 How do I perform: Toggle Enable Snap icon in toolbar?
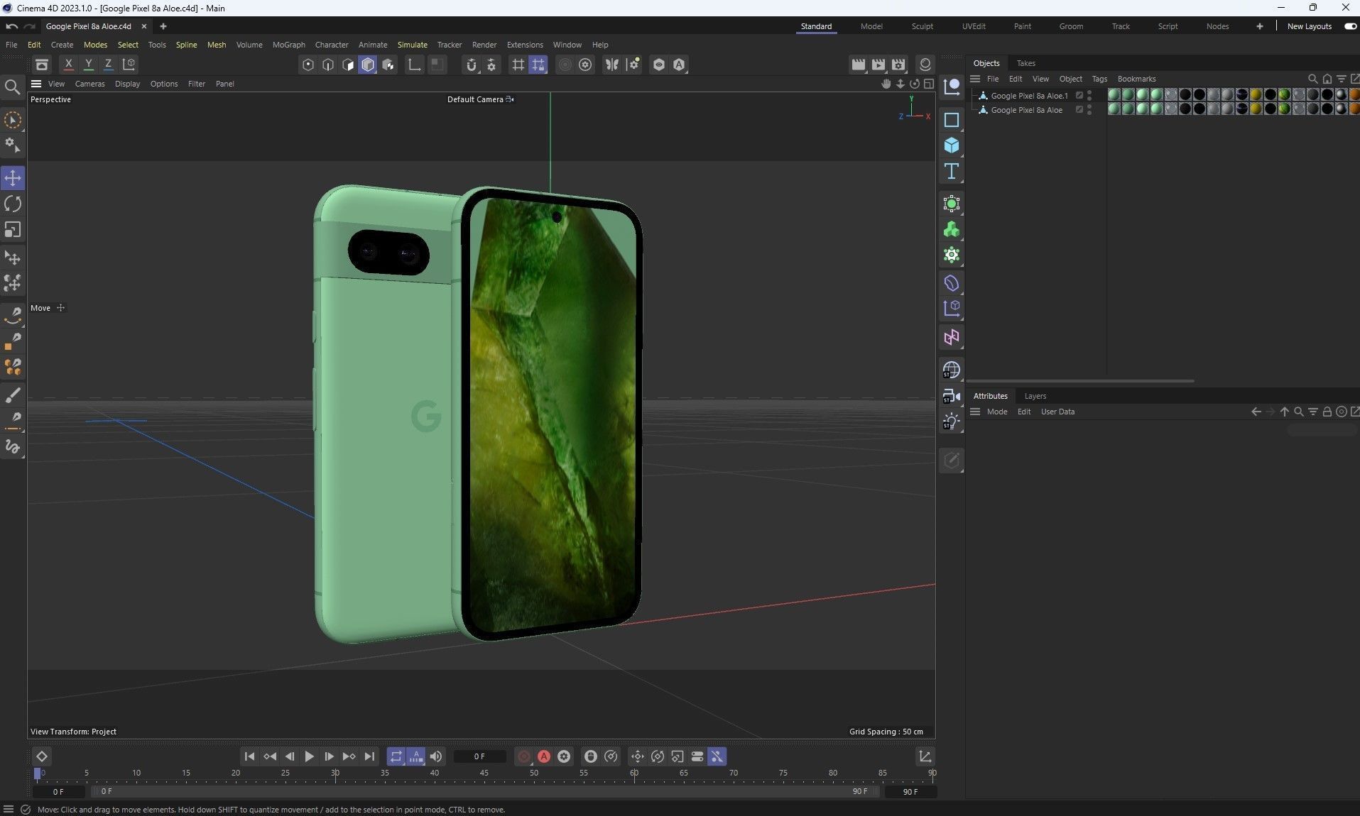point(471,65)
